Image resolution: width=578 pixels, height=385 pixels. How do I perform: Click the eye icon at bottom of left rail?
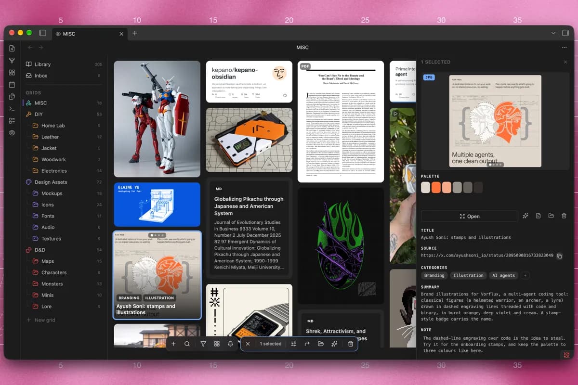12,132
